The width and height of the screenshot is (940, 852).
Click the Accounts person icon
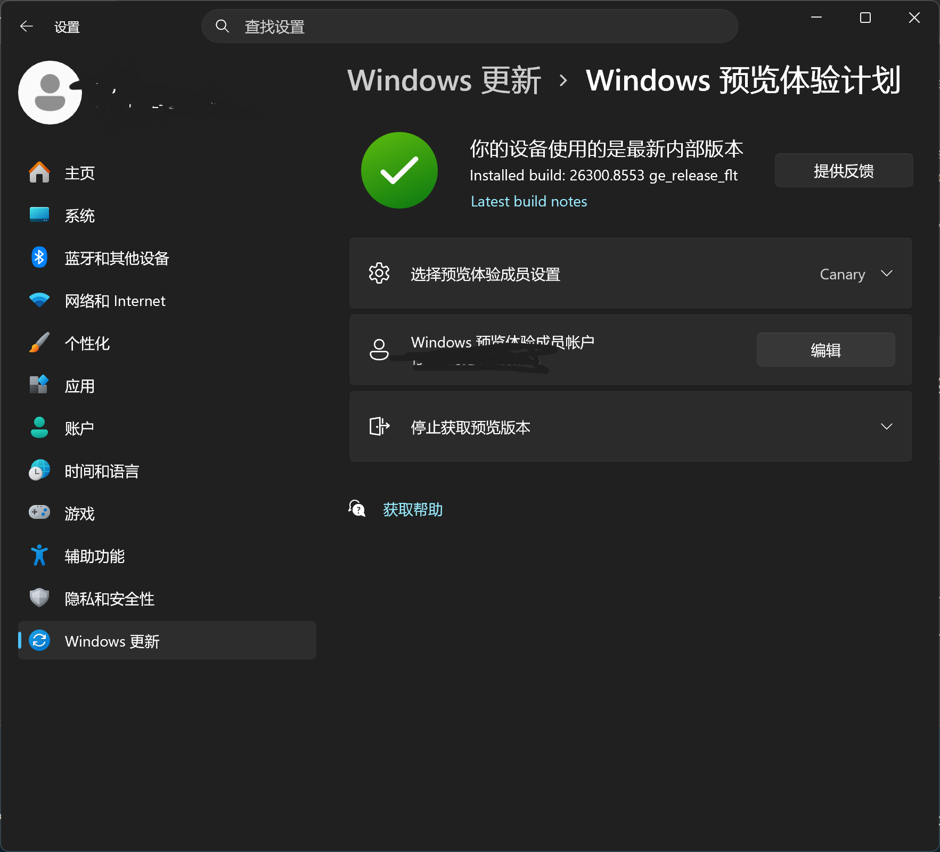tap(39, 427)
